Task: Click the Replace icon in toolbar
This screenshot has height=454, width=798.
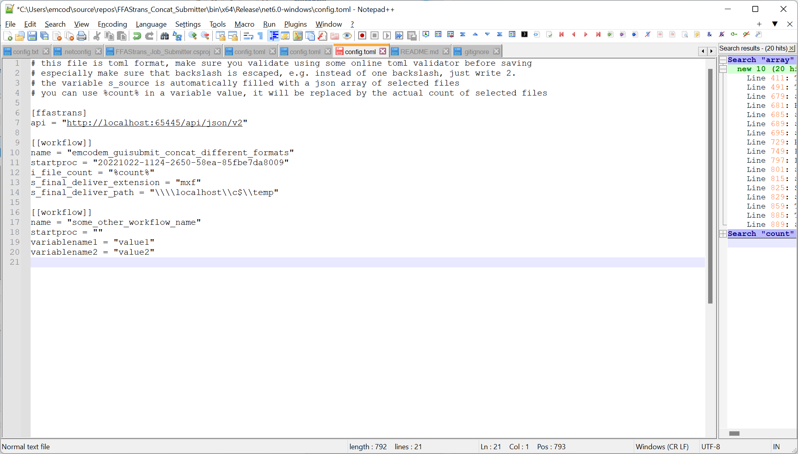Action: click(x=177, y=36)
